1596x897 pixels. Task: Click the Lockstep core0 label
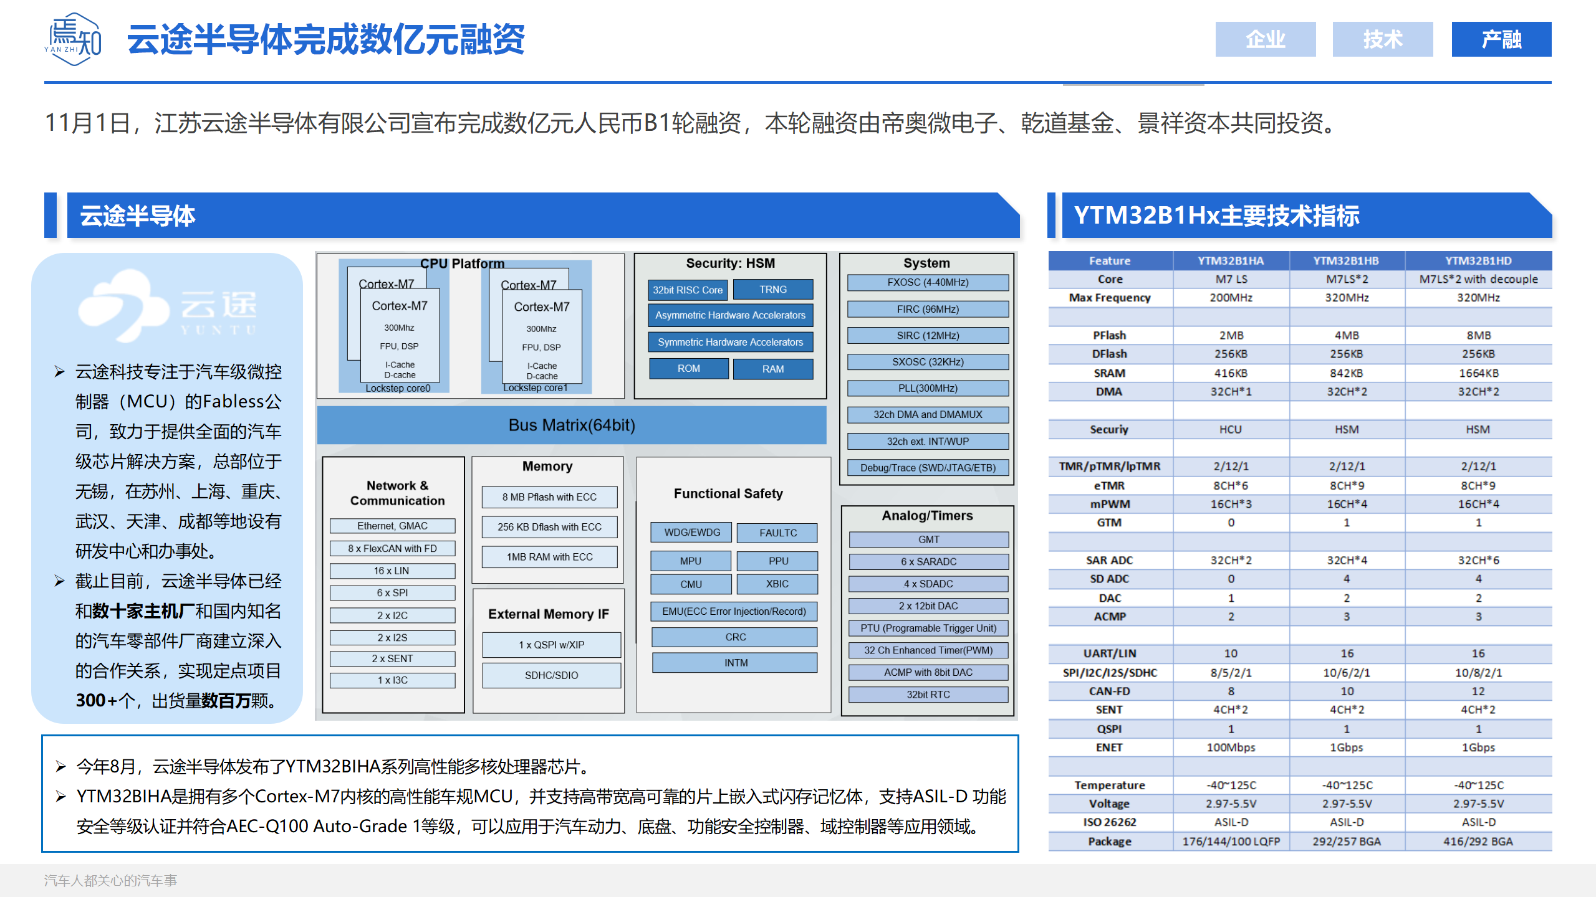(x=398, y=388)
